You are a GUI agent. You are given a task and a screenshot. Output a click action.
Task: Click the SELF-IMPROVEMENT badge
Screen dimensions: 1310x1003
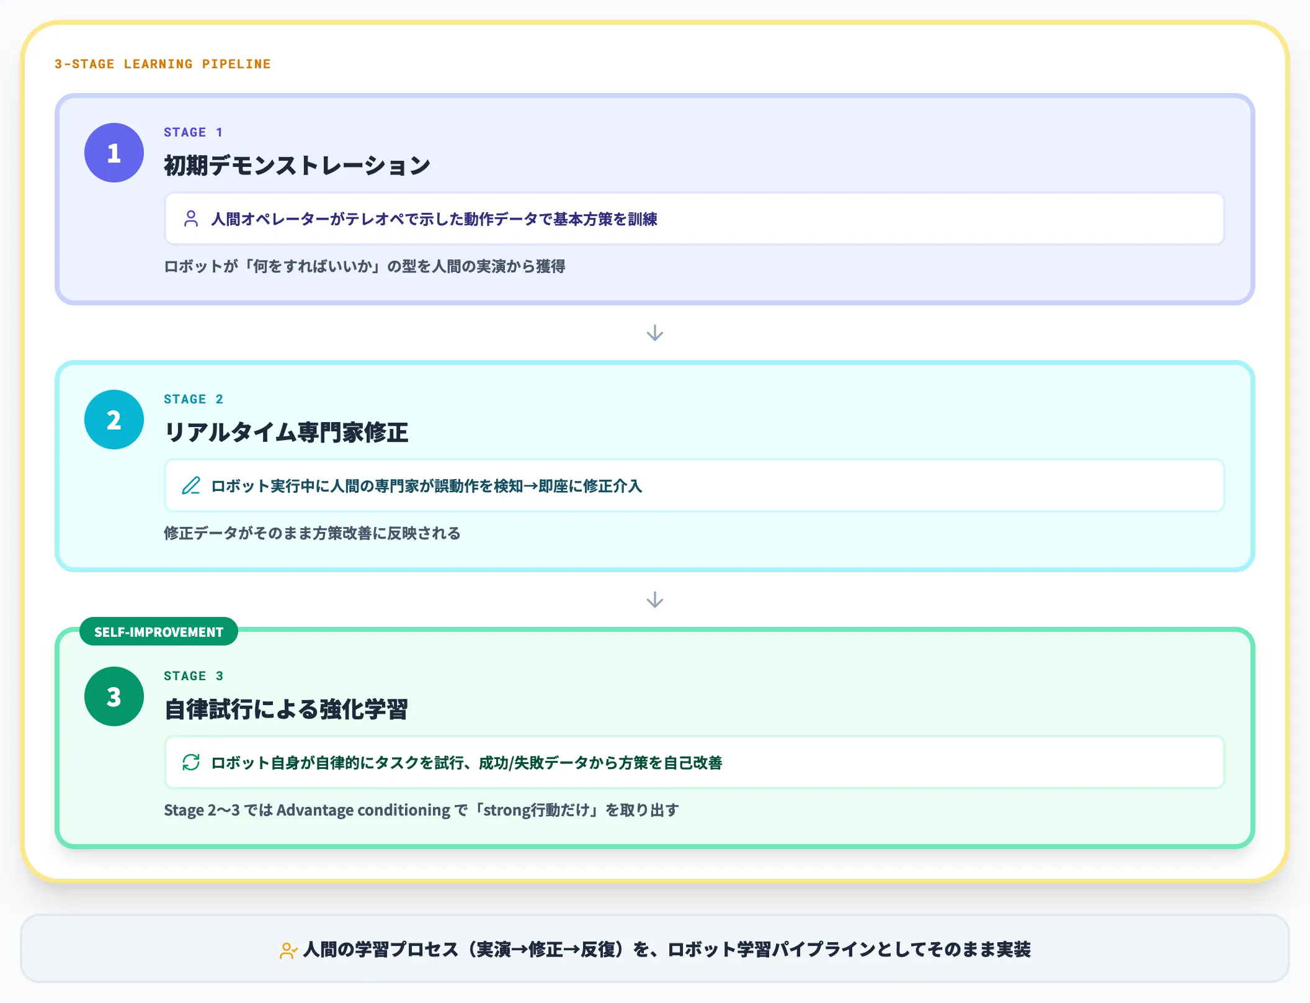(159, 632)
